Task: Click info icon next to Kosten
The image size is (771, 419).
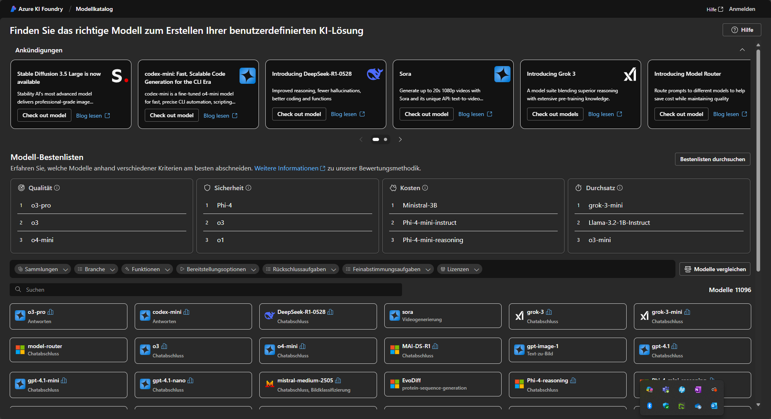Action: click(425, 188)
